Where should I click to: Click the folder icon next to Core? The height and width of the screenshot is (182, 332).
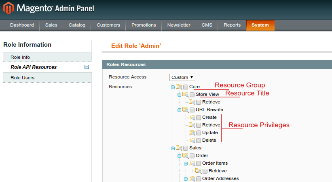(x=179, y=87)
